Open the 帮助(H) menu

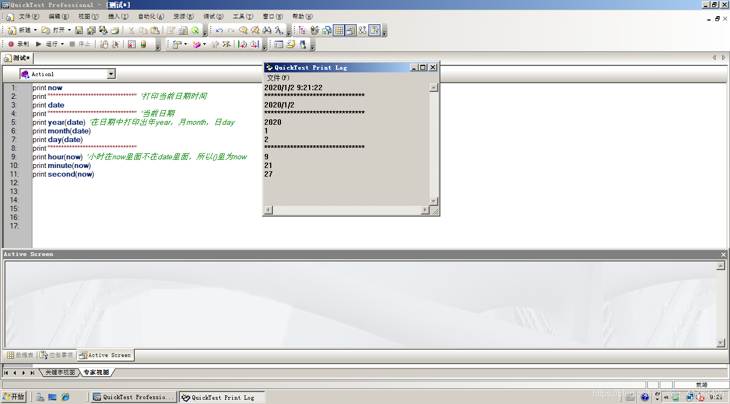coord(303,17)
